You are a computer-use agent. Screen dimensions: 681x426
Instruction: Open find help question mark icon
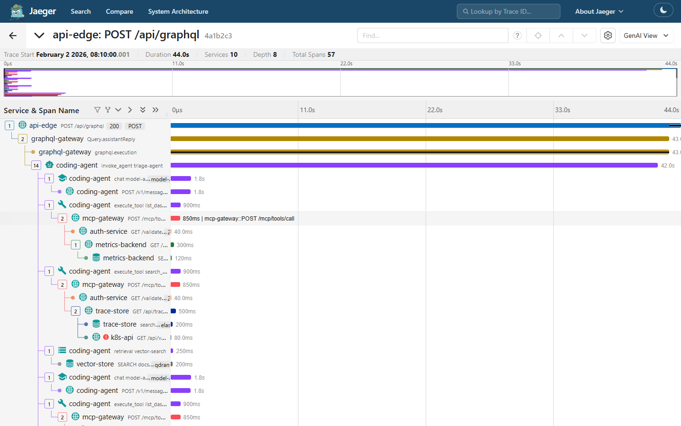point(517,35)
